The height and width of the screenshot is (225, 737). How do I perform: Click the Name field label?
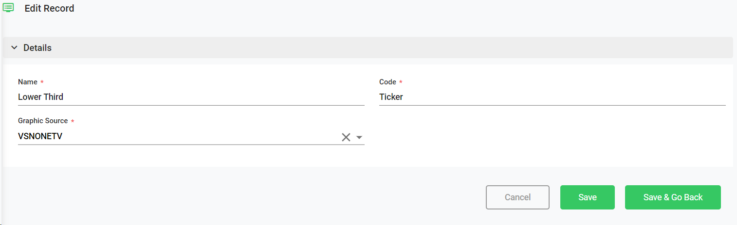[27, 82]
